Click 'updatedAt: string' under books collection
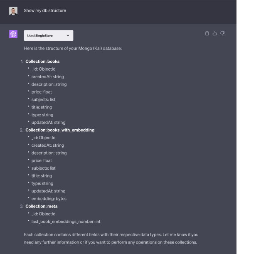 click(x=48, y=123)
